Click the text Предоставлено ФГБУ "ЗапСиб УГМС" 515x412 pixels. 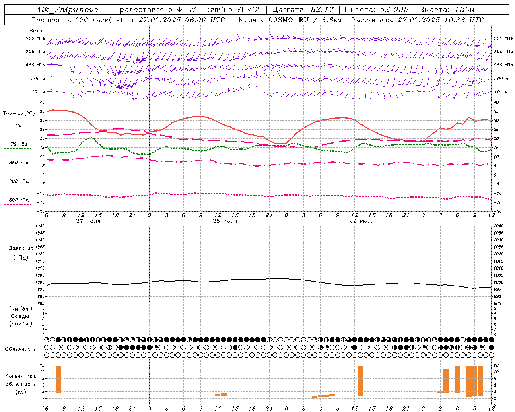click(187, 10)
